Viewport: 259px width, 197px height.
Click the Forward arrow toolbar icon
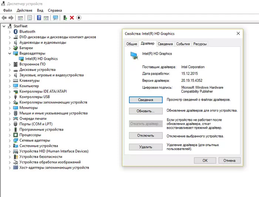coord(11,18)
